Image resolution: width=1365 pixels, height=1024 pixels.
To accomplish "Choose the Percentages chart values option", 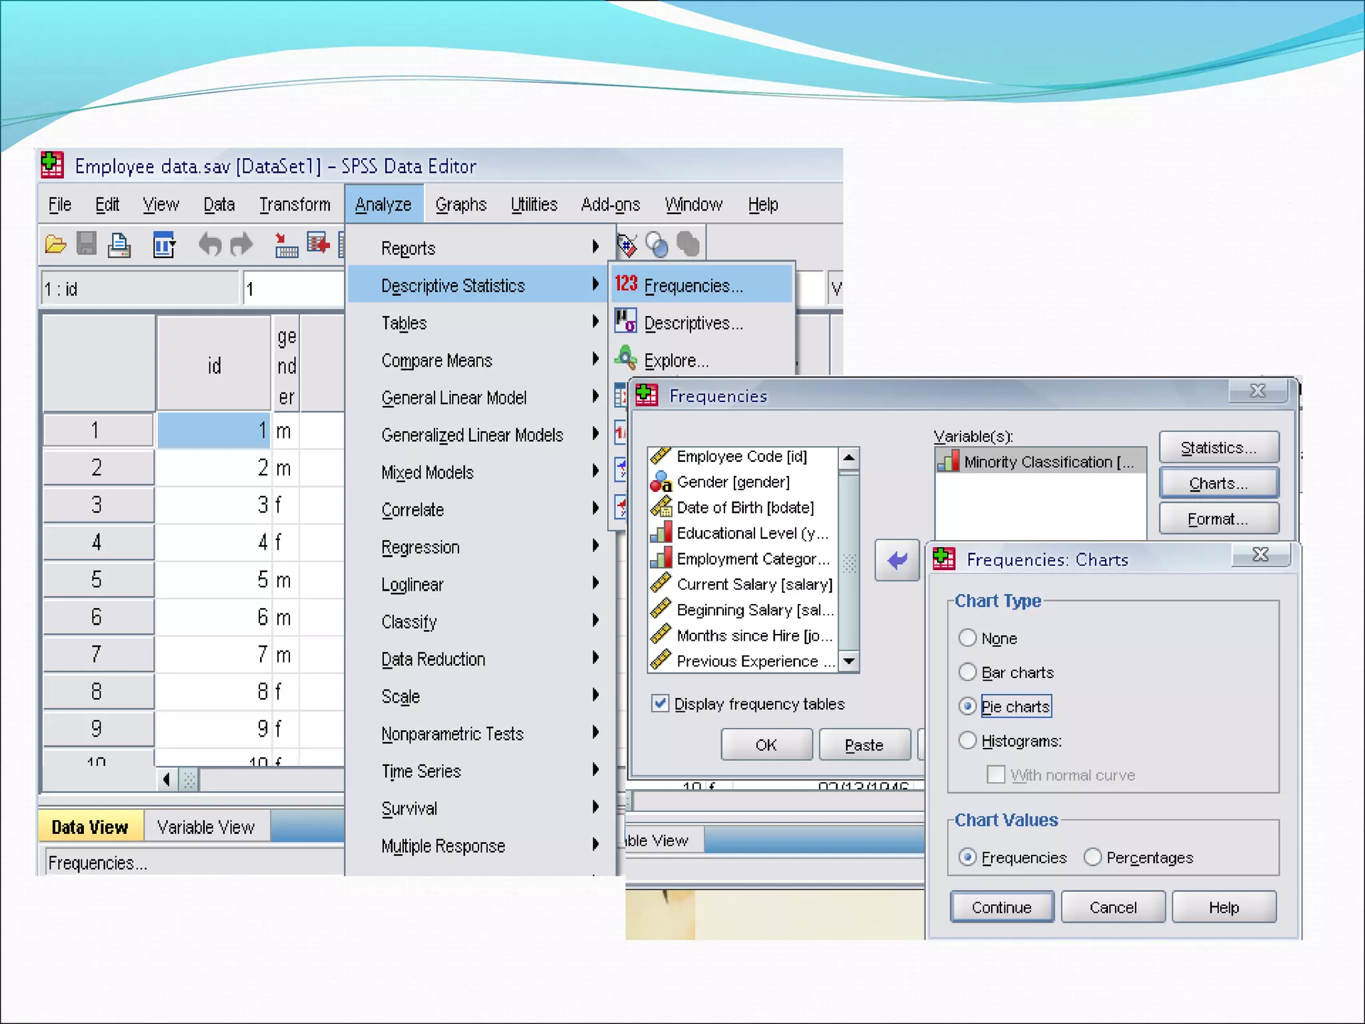I will point(1092,857).
